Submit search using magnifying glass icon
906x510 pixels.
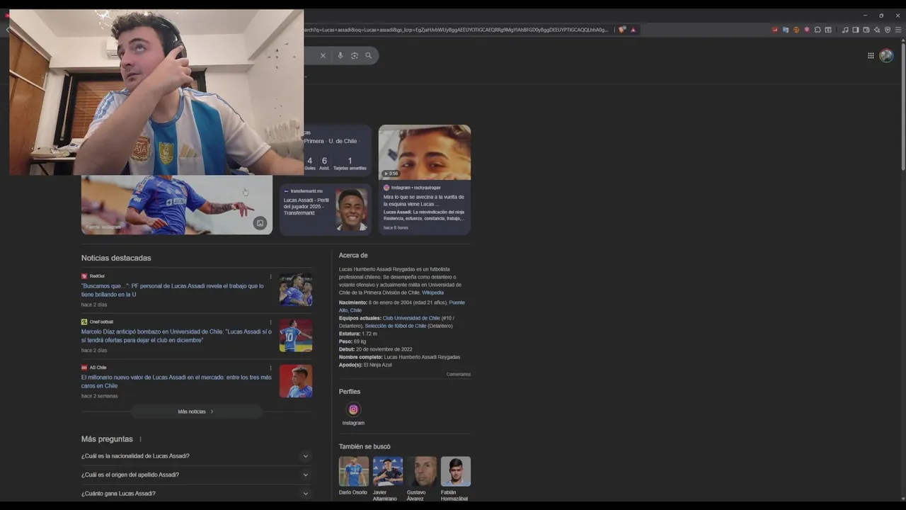pyautogui.click(x=368, y=55)
